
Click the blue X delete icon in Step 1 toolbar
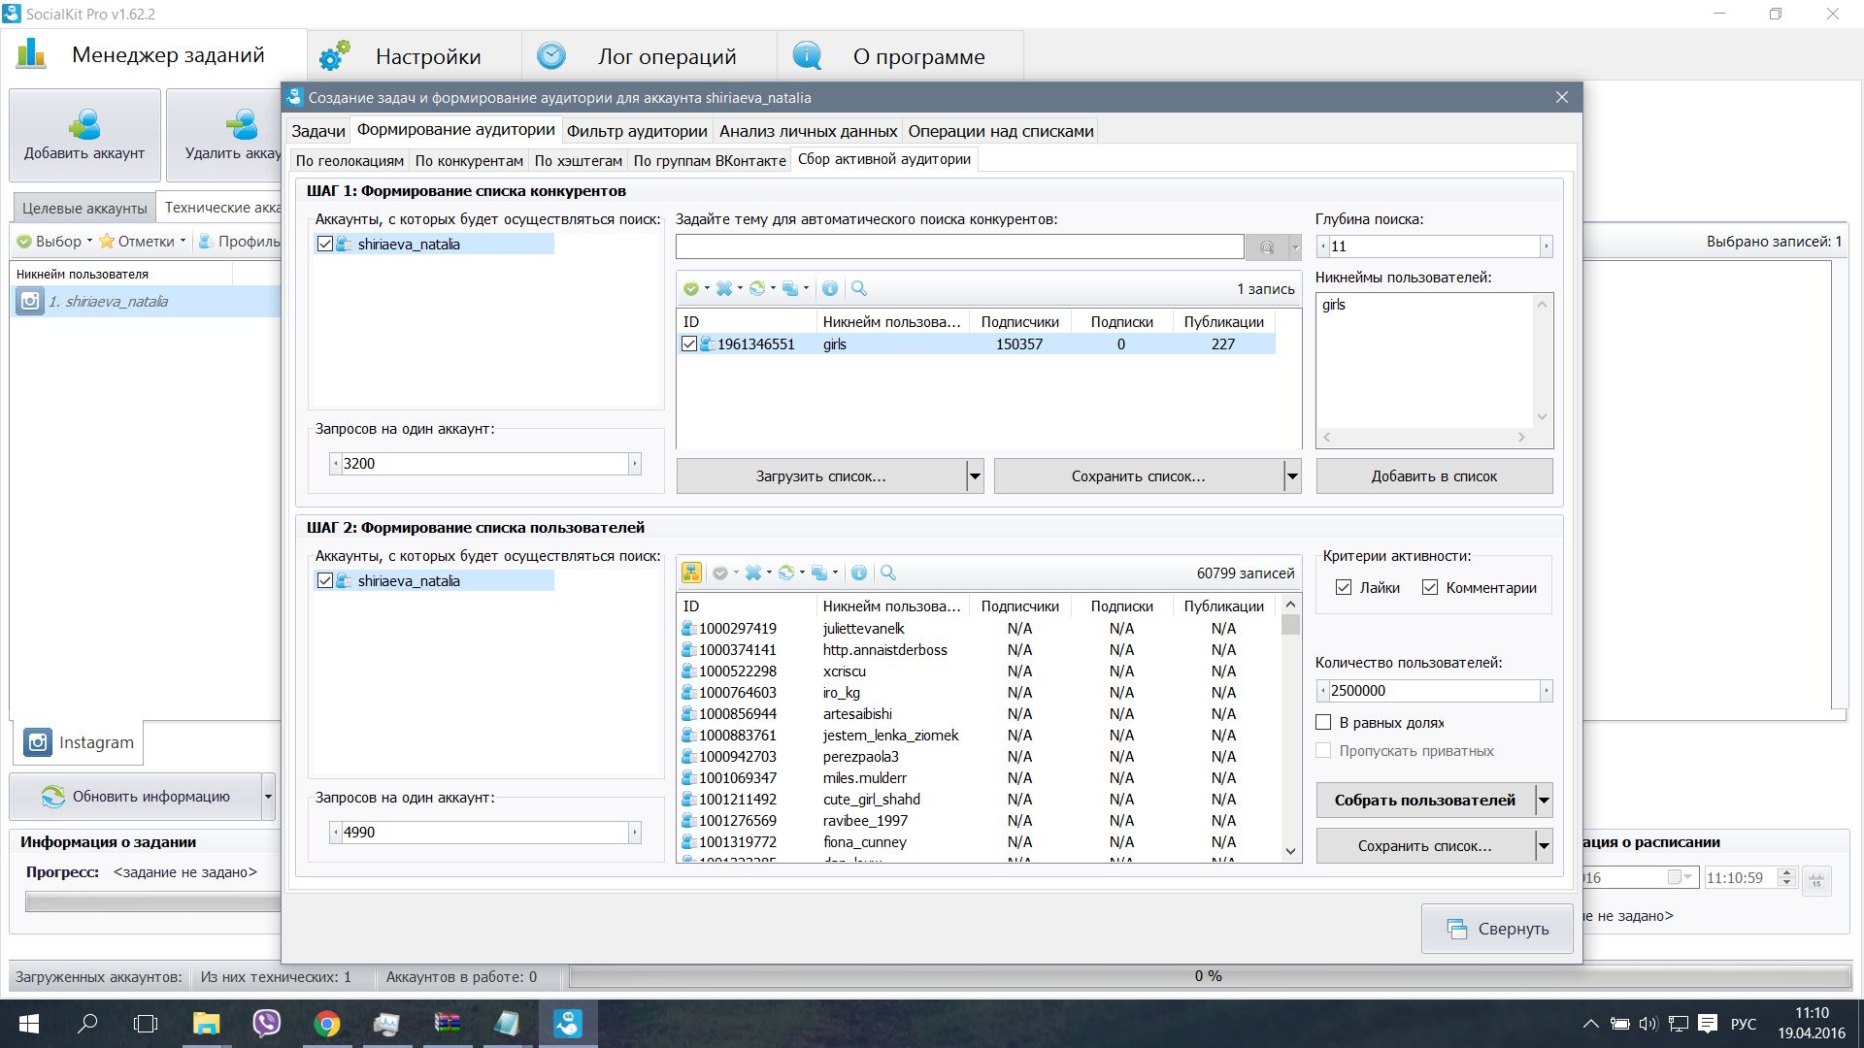coord(724,288)
